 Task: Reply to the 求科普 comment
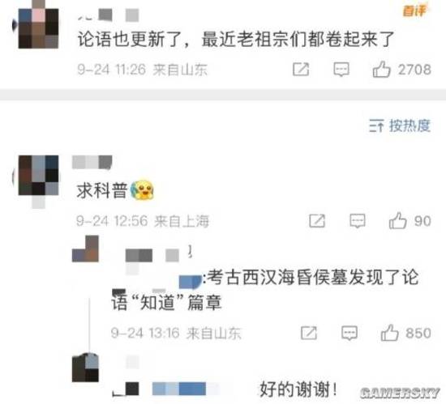358,221
